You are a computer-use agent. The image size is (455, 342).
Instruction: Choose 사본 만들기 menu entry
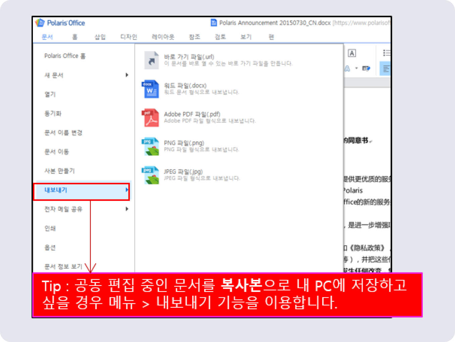pos(60,171)
